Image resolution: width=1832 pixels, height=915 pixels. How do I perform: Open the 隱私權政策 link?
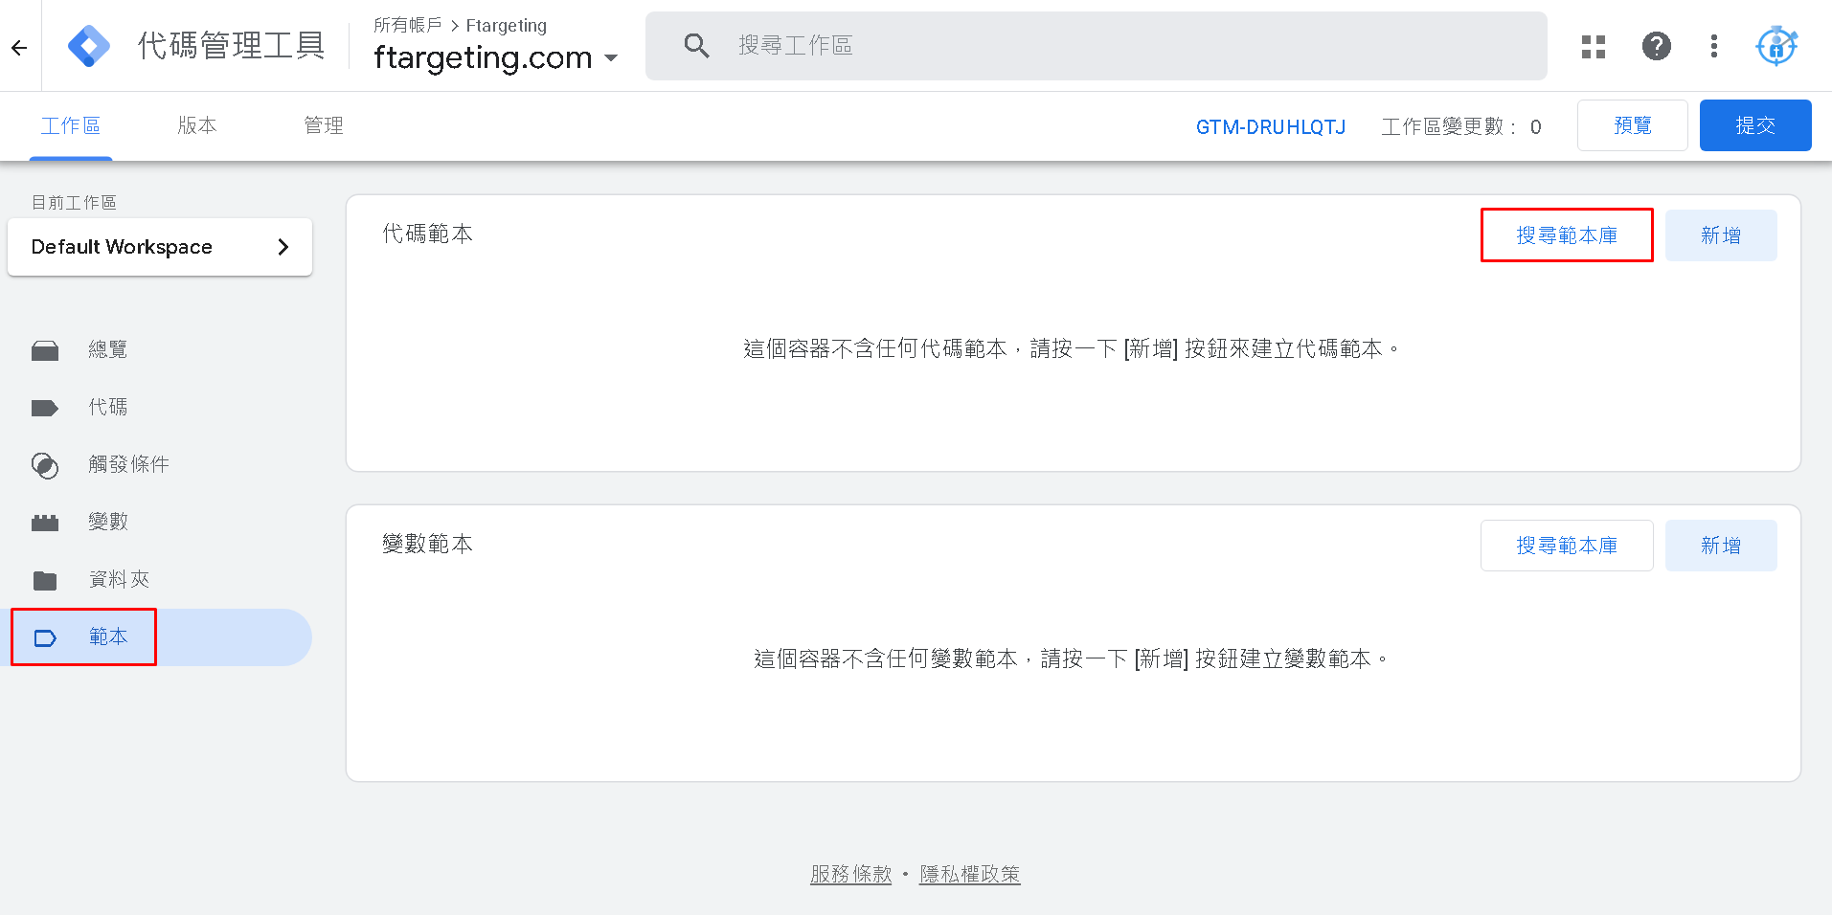(970, 874)
